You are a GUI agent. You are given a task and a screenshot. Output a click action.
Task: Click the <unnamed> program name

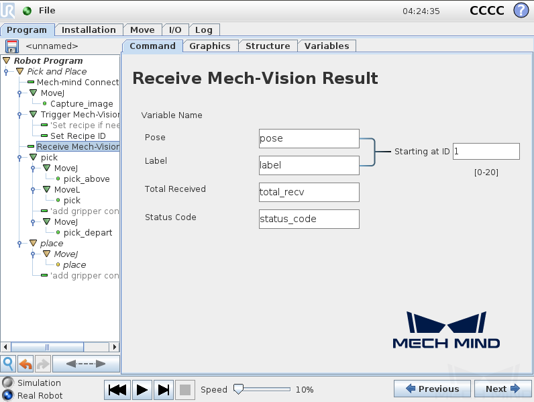pyautogui.click(x=52, y=46)
